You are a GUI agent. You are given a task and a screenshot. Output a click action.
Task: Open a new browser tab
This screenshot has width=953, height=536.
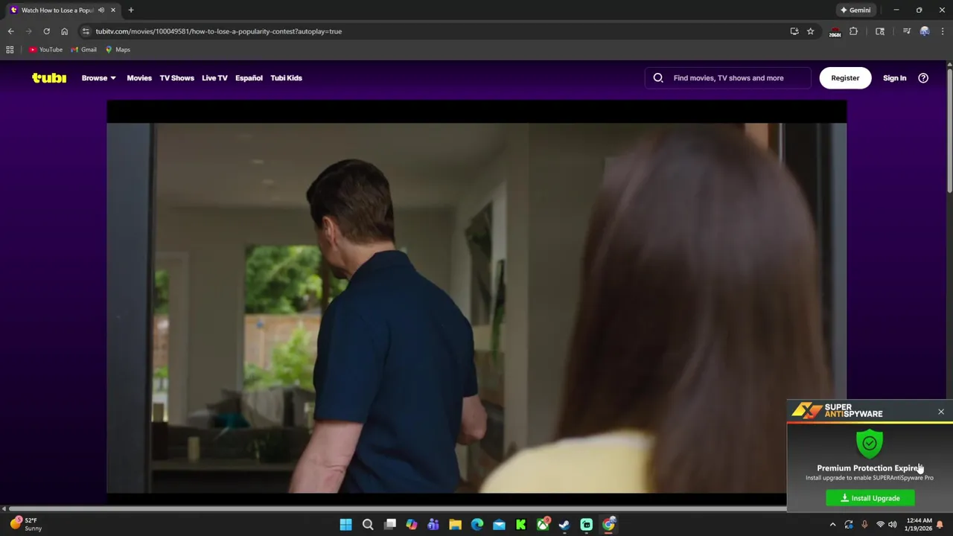(131, 10)
